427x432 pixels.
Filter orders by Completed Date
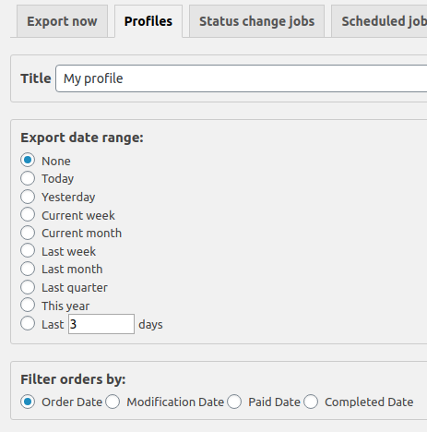point(311,402)
